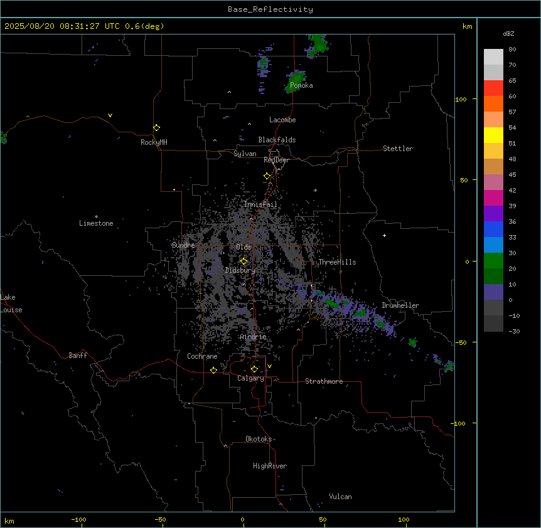Click the red swatch in the dBZ legend
The image size is (541, 528).
pyautogui.click(x=493, y=88)
